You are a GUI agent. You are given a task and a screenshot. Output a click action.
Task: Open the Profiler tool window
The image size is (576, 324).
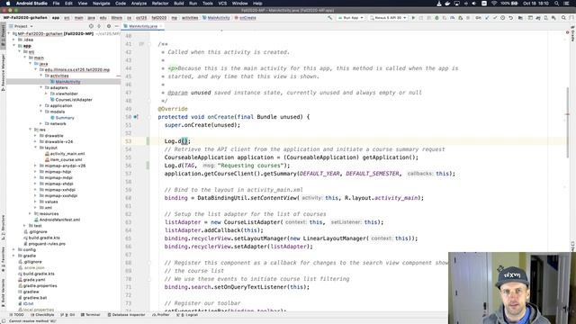click(x=160, y=315)
